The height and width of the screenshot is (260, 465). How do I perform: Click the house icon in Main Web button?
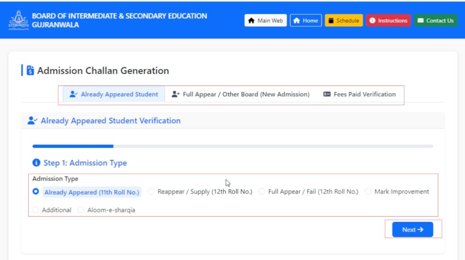251,21
